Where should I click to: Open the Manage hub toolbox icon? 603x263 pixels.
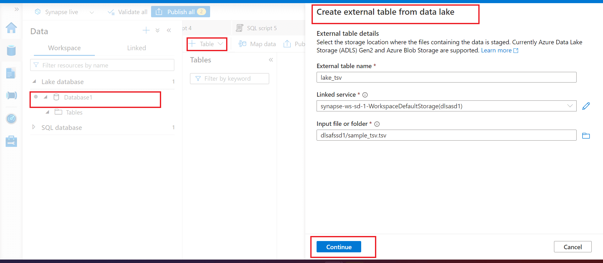pyautogui.click(x=11, y=141)
